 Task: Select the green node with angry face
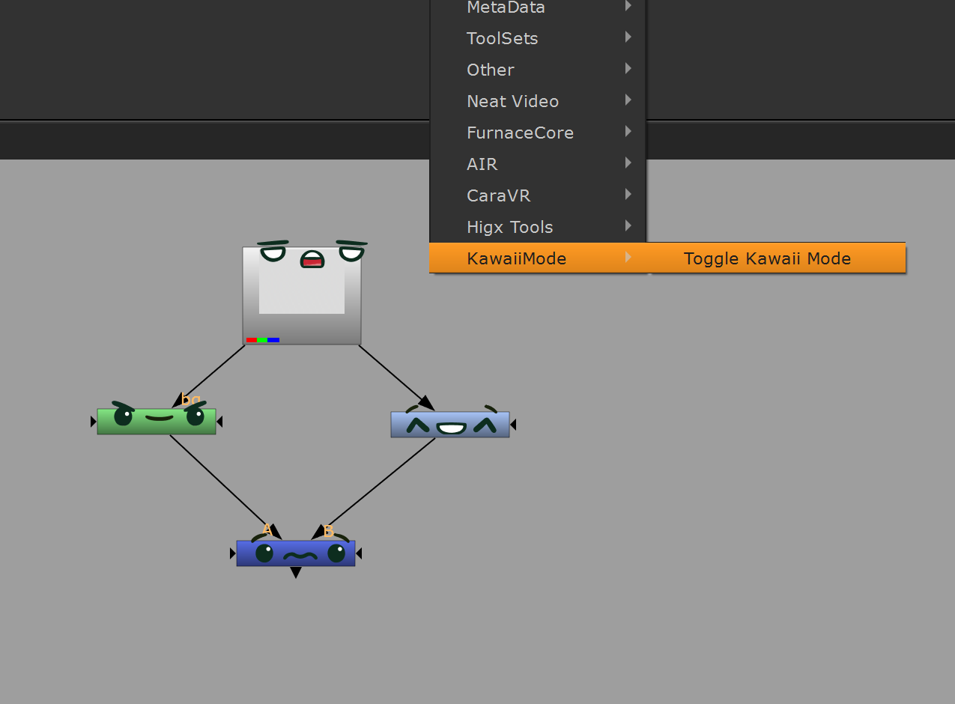[157, 422]
